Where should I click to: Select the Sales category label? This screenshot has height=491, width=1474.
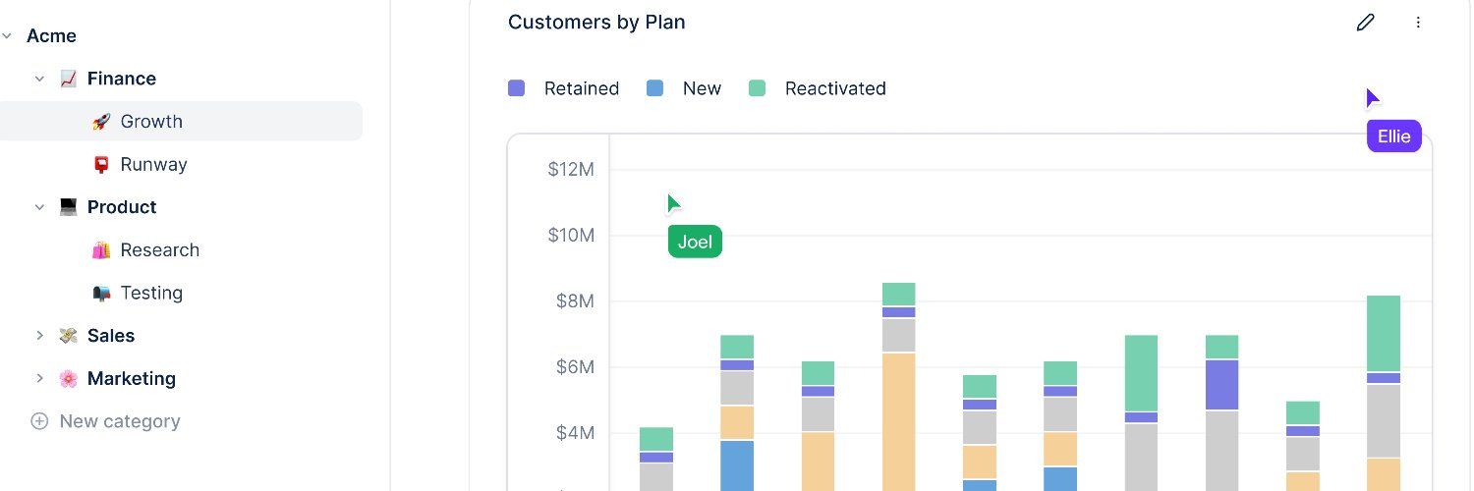pos(111,336)
